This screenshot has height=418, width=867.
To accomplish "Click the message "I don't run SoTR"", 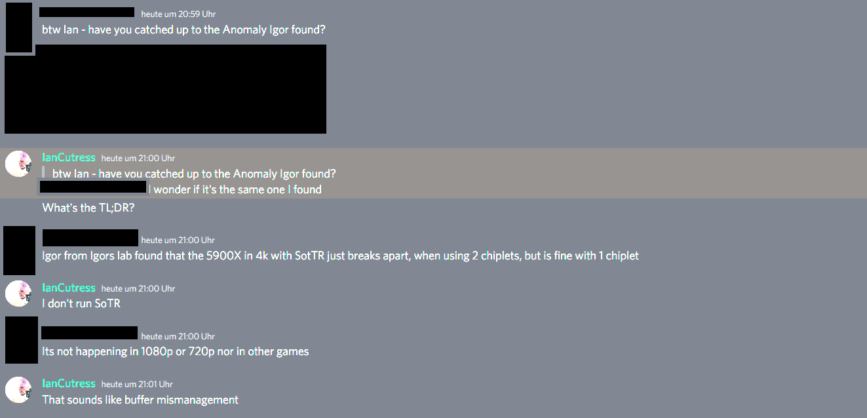I will pyautogui.click(x=81, y=303).
